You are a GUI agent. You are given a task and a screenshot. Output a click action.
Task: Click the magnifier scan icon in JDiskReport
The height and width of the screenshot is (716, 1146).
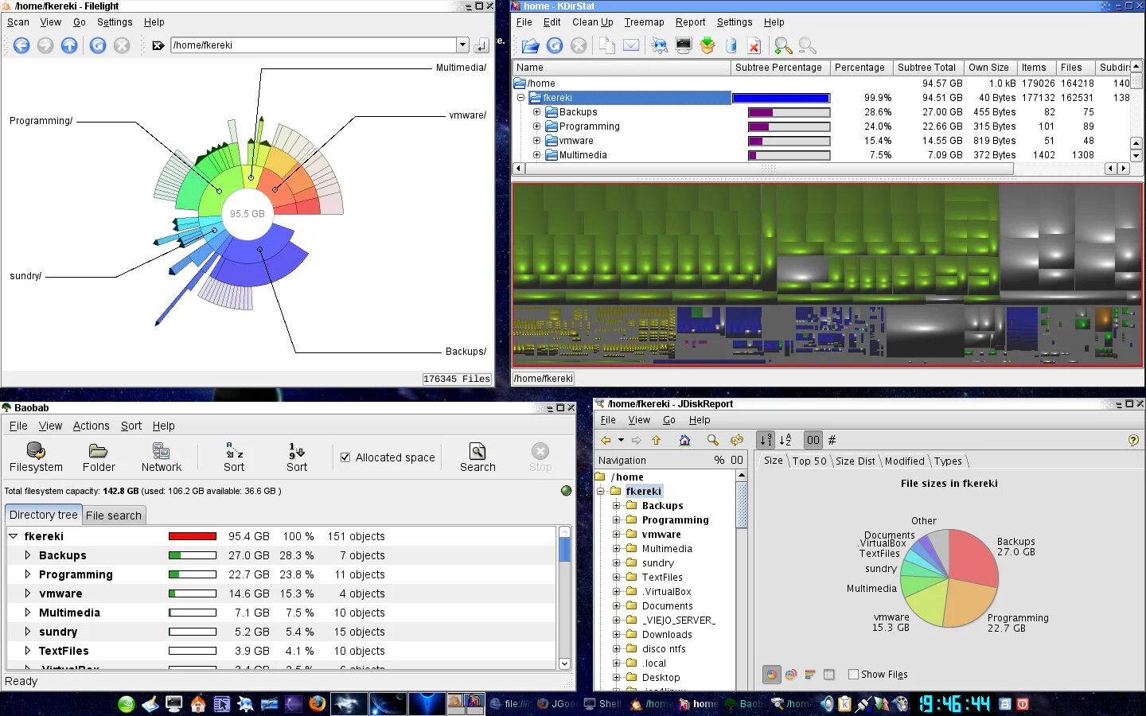[712, 440]
